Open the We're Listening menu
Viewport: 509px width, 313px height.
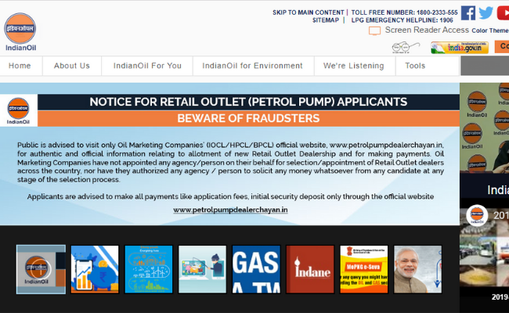click(x=353, y=66)
